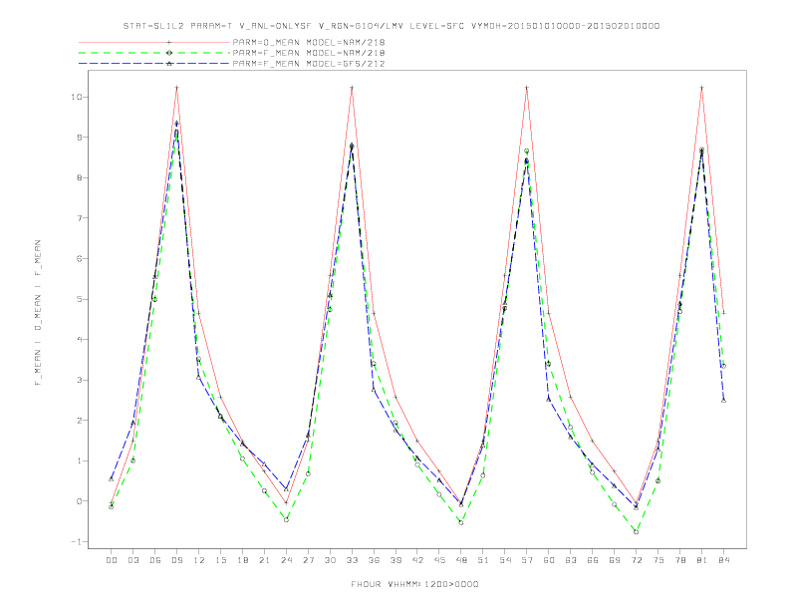
Task: Click x-axis forecast hour label 39
Action: coord(395,560)
